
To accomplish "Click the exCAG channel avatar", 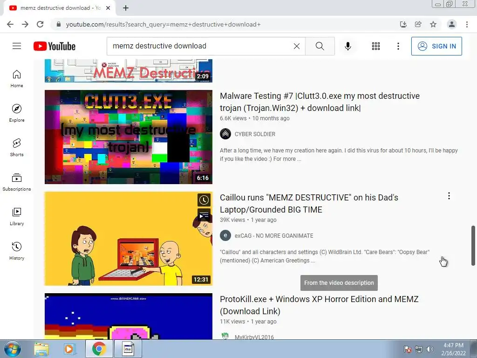I will tap(225, 235).
